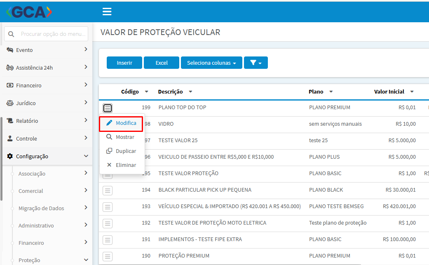Click the magnifier icon beside Mostrar
Viewport: 429px width, 265px height.
click(109, 137)
